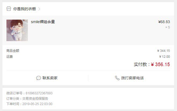Click the 运费 shipping label

(9, 56)
